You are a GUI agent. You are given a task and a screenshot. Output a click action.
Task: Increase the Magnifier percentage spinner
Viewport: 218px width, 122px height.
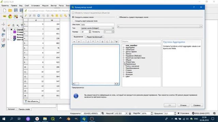coord(152,113)
